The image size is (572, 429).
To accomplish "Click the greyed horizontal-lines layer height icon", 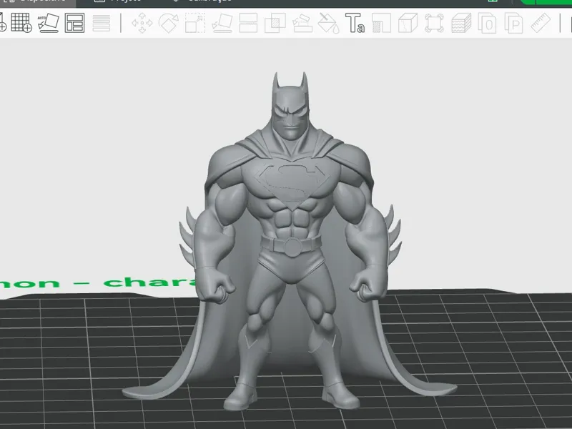I will tap(102, 23).
